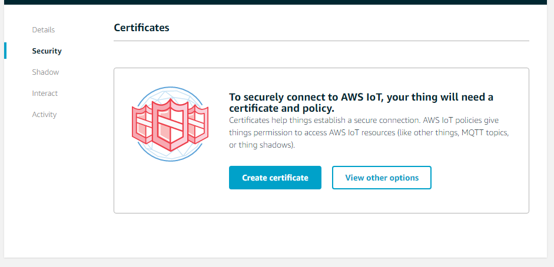The height and width of the screenshot is (267, 554).
Task: Click the divider line under Certificates heading
Action: click(321, 41)
